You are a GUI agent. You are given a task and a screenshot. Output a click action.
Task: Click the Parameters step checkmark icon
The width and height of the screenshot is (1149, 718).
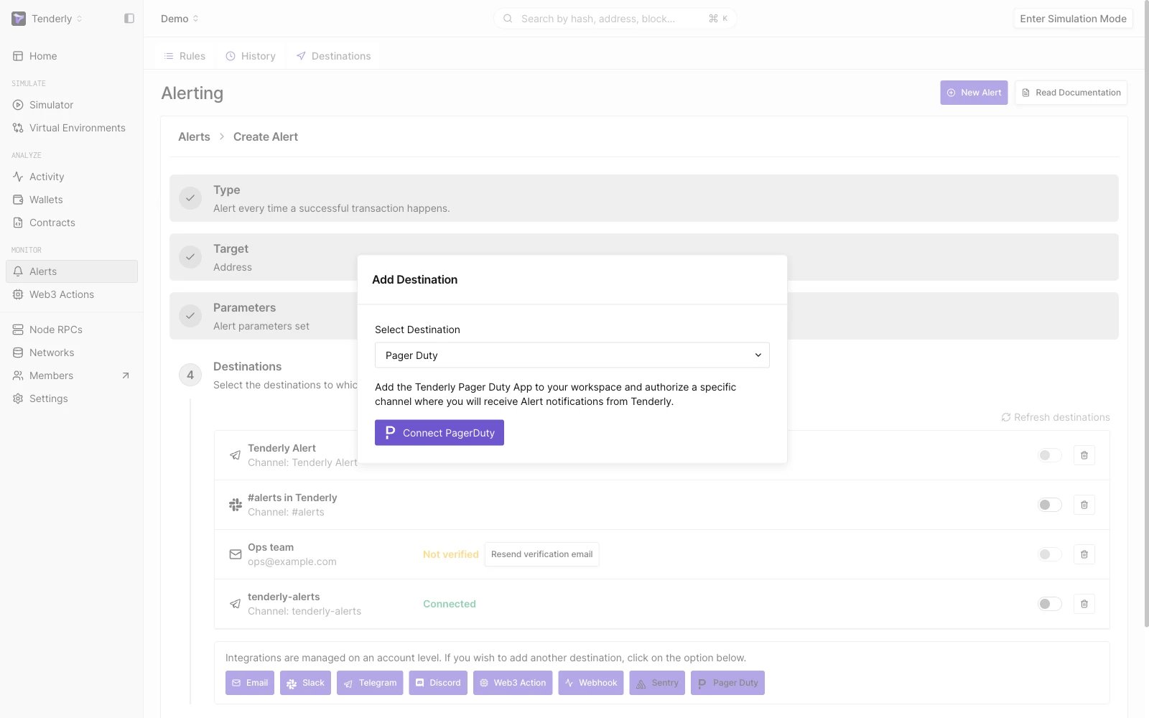pos(190,316)
